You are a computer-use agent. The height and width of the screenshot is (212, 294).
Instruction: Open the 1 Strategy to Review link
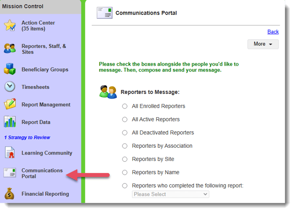coord(27,137)
